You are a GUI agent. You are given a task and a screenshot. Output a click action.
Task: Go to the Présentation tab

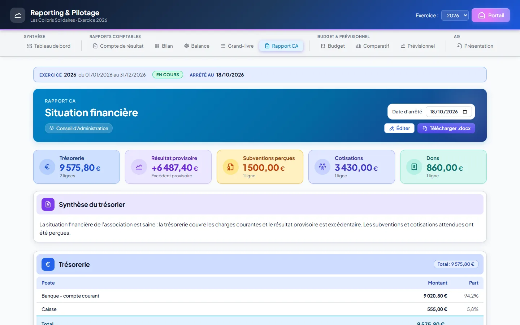[x=475, y=46]
